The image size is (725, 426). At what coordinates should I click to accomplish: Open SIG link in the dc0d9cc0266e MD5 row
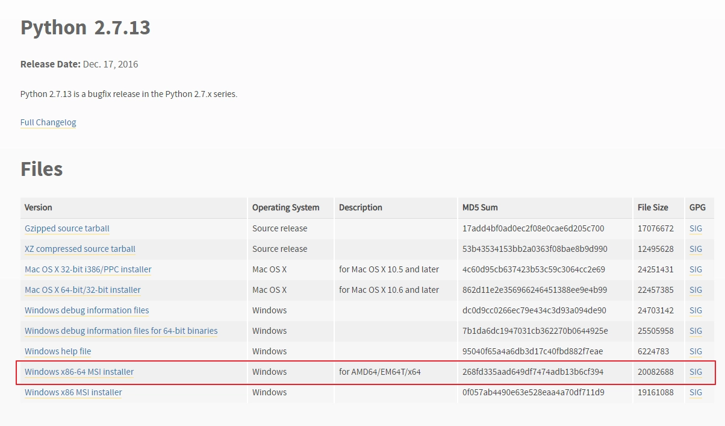coord(695,310)
